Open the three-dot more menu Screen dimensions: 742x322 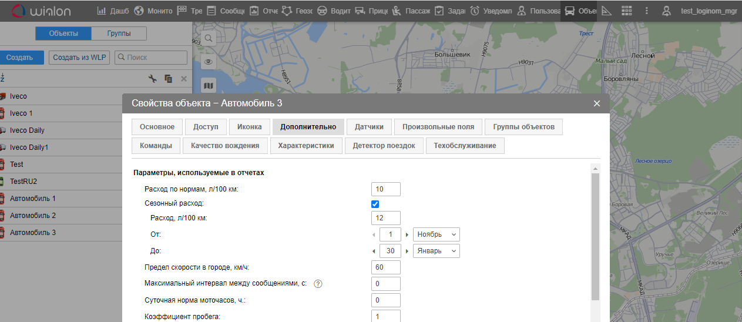click(x=647, y=11)
